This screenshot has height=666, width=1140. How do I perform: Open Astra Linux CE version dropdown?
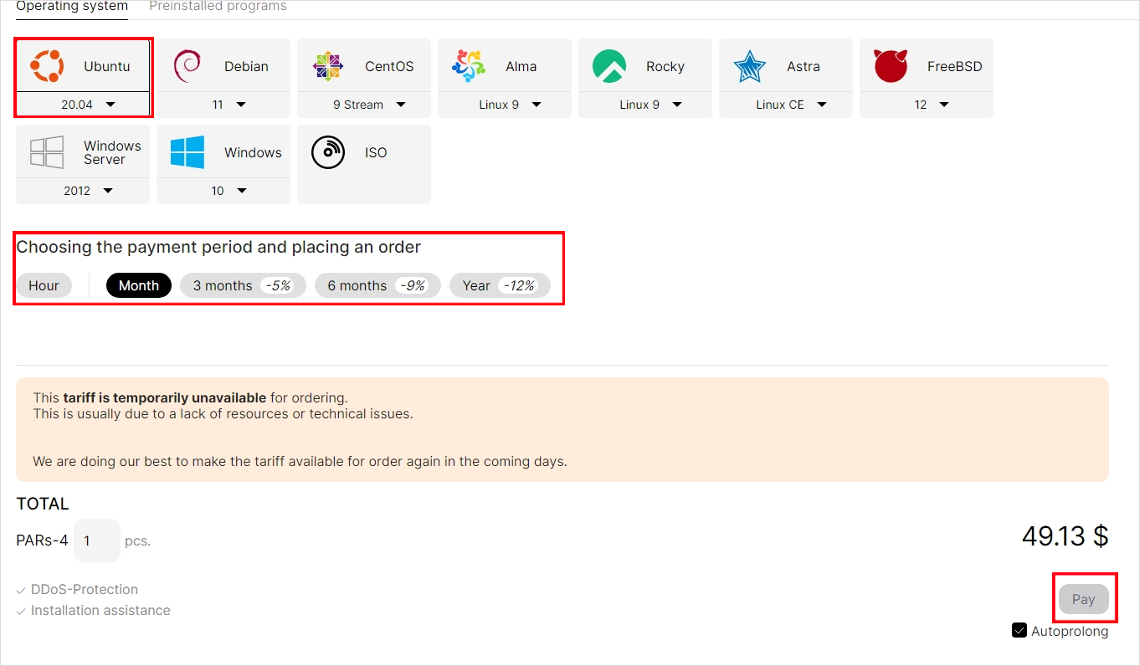[786, 105]
